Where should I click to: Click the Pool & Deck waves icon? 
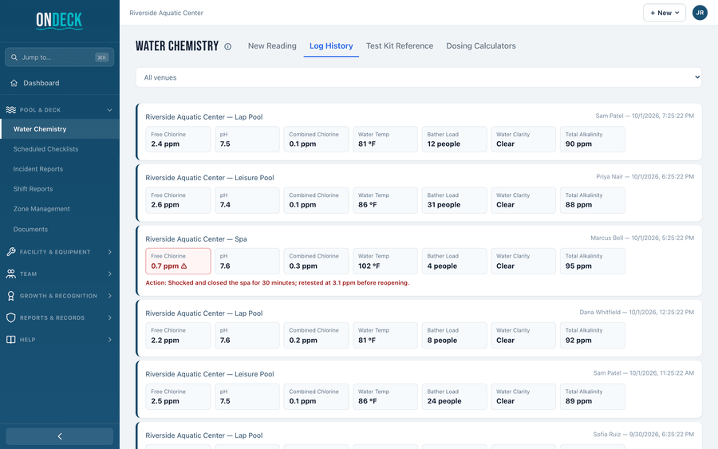[11, 110]
